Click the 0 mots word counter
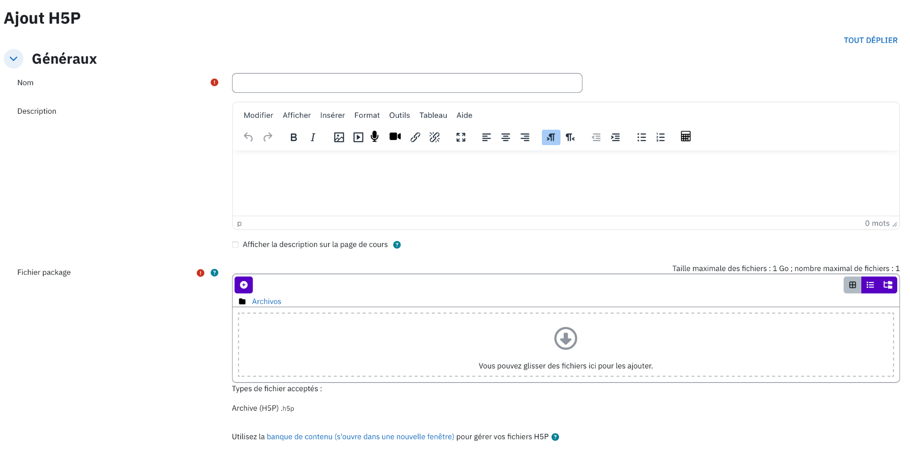The image size is (910, 449). point(877,223)
